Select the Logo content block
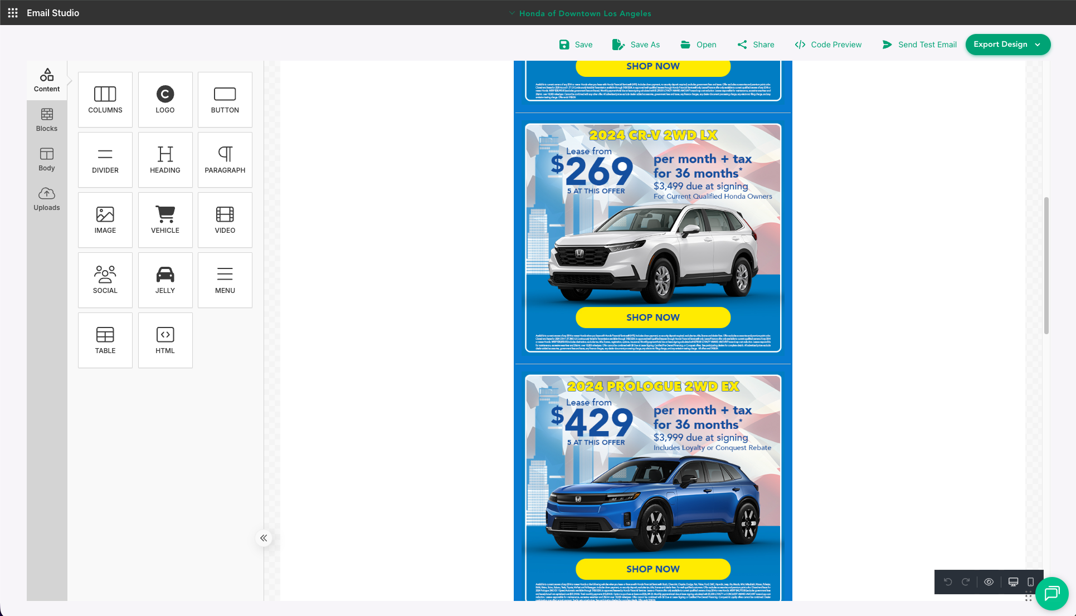Viewport: 1076px width, 616px height. coord(165,100)
